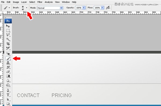Image resolution: width=161 pixels, height=106 pixels.
Task: Open the Help menu
Action: point(74,2)
